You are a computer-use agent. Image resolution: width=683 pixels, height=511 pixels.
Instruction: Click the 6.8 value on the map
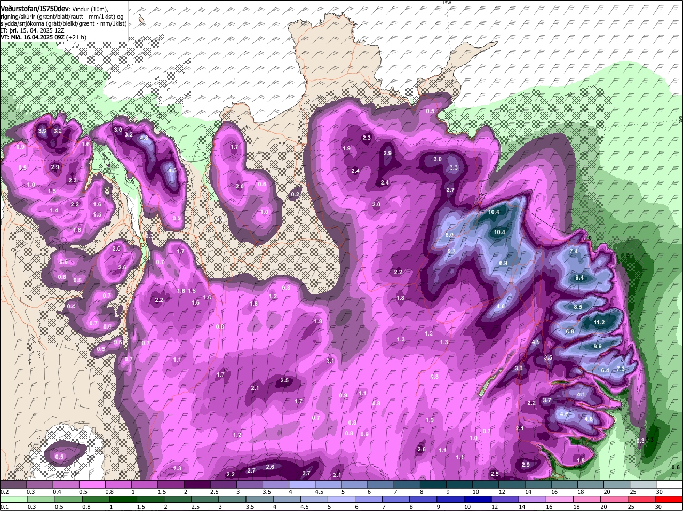(x=570, y=331)
